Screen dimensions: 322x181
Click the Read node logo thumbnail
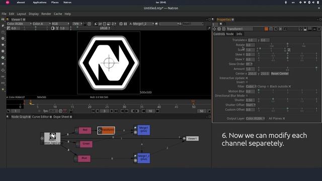[x=53, y=136]
